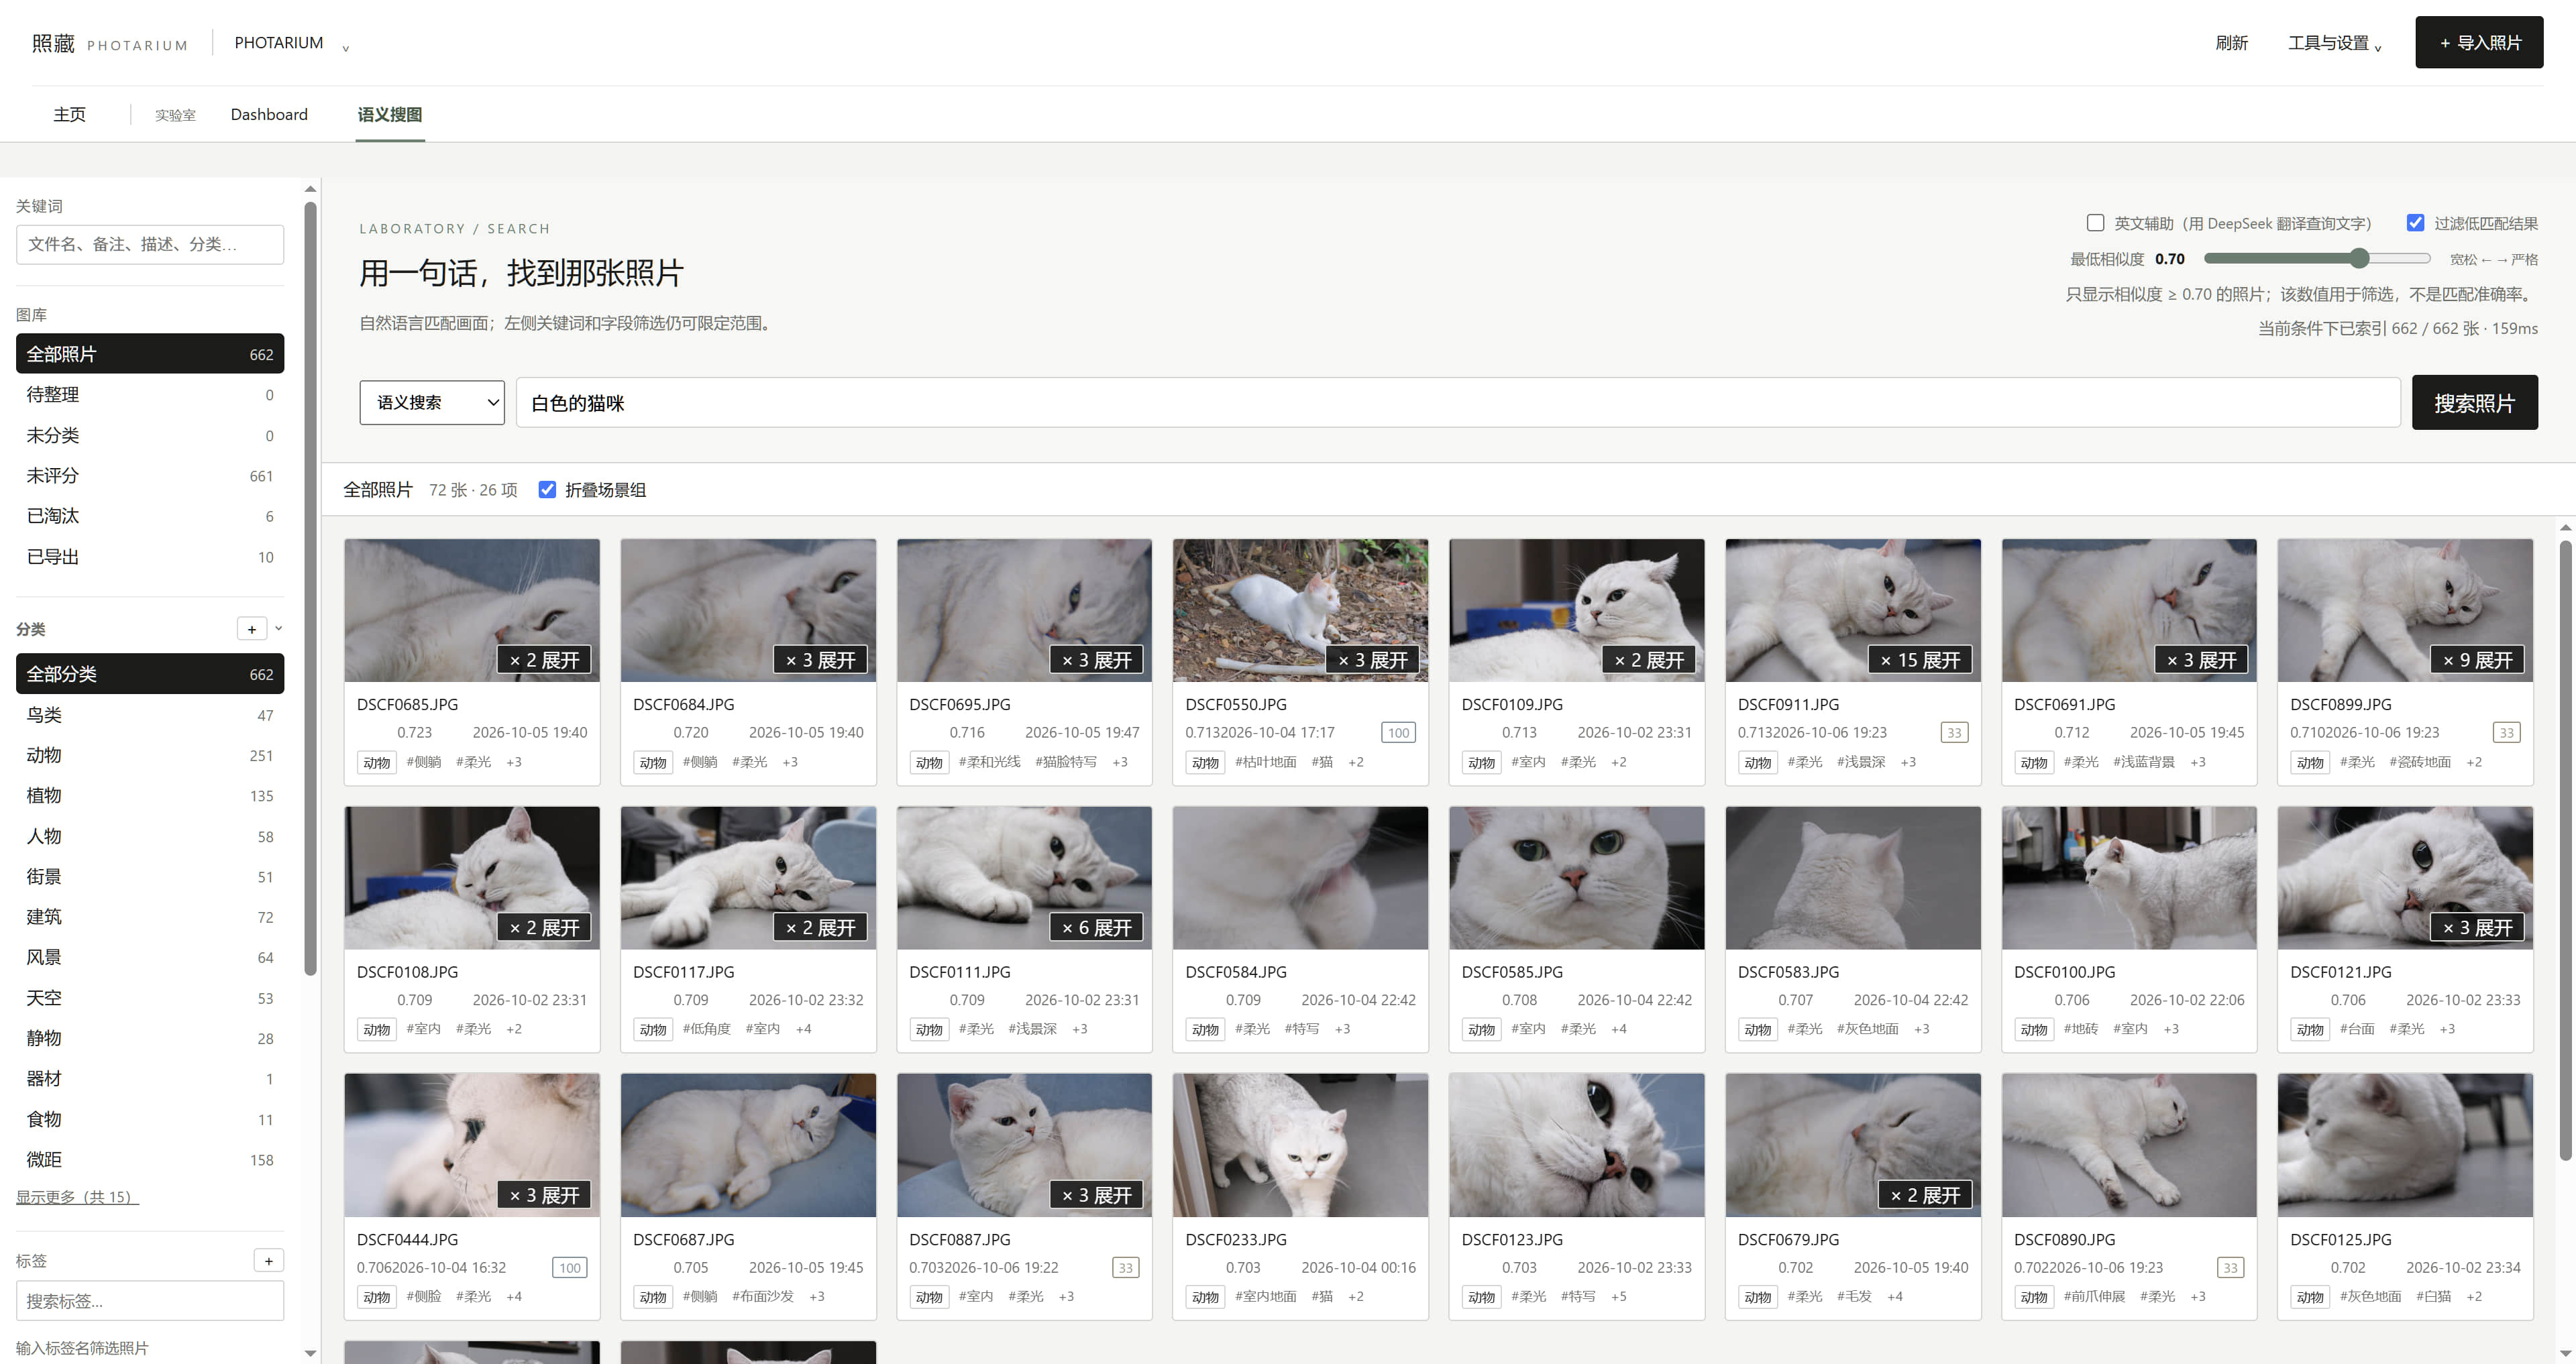This screenshot has height=1364, width=2576.
Task: Open the PHOTARIUM library dropdown
Action: click(291, 43)
